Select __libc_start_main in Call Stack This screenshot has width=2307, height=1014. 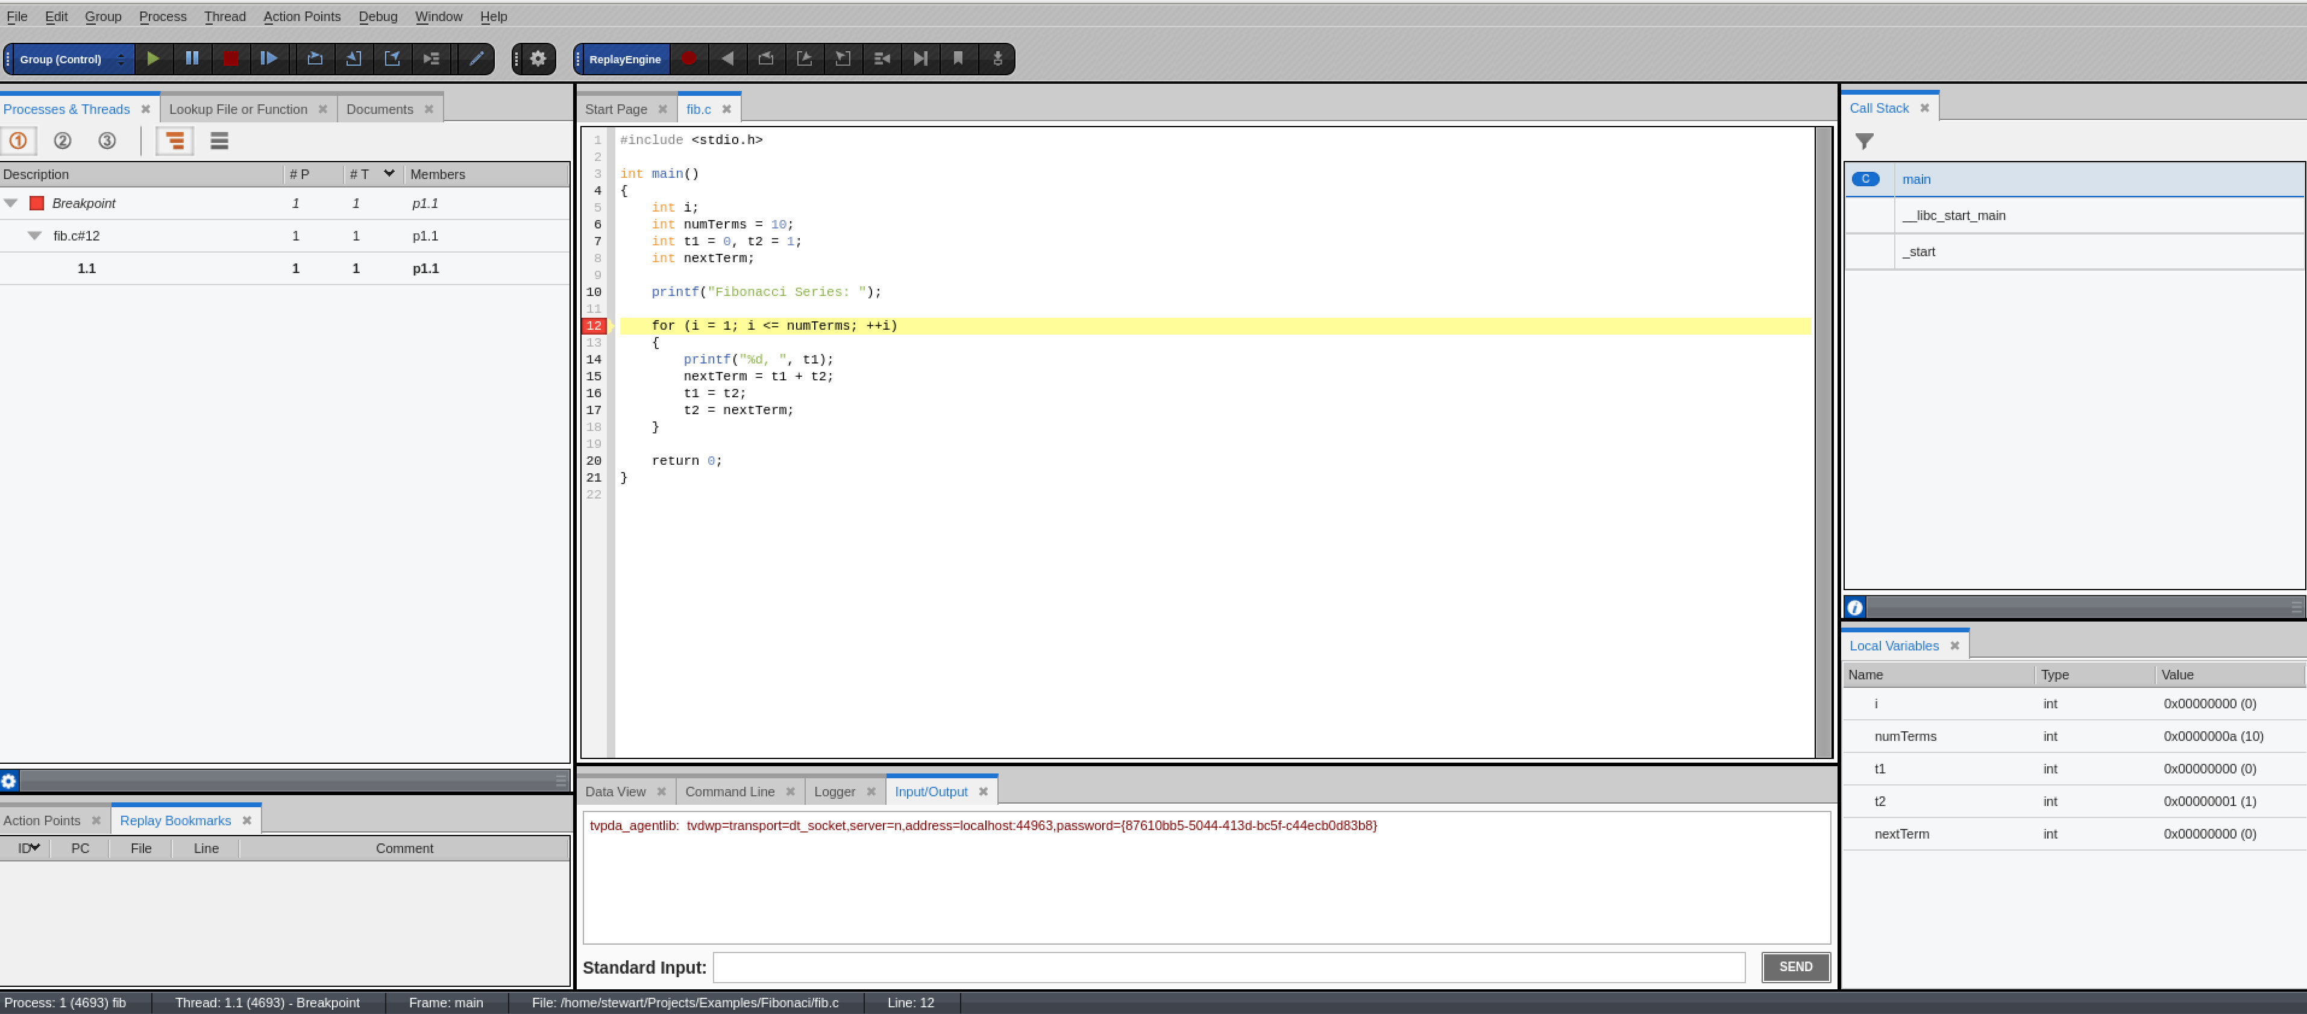tap(1953, 215)
